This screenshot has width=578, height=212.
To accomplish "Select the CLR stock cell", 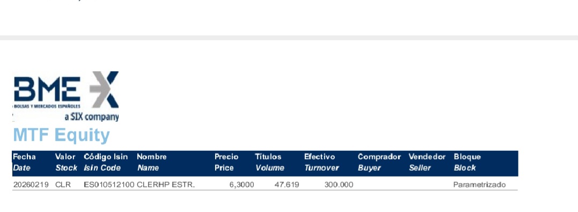I will point(63,185).
